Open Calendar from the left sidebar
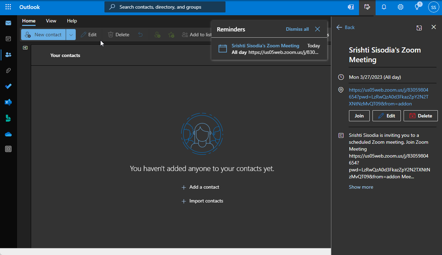The width and height of the screenshot is (442, 255). click(x=8, y=39)
